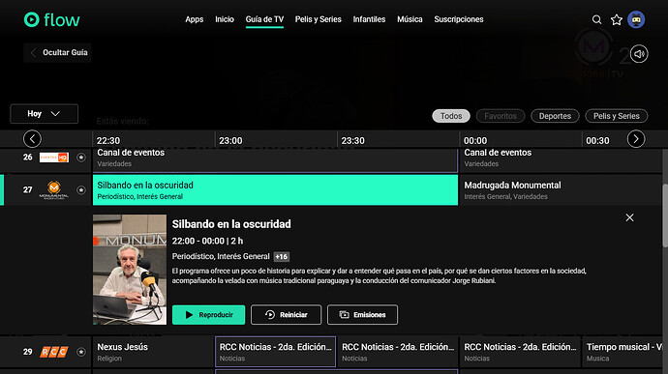
Task: Go to Flow logo home
Action: click(52, 19)
